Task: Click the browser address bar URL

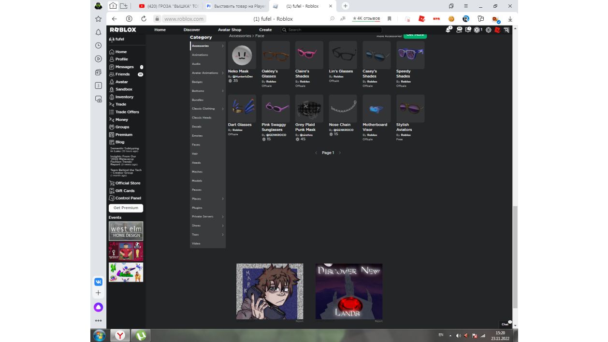Action: (x=184, y=19)
